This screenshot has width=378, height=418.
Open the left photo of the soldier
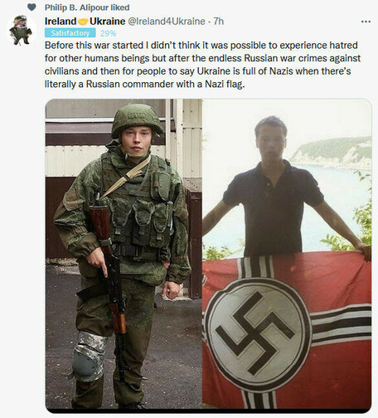pos(124,254)
